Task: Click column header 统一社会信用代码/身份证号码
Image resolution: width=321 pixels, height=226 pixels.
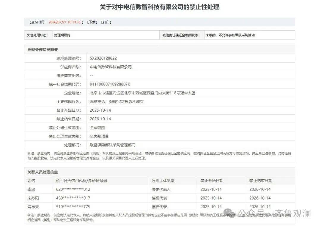Action: [81, 181]
